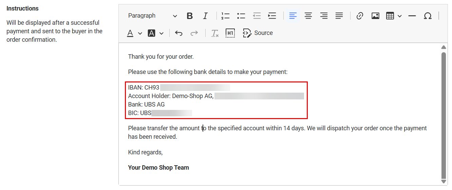Insert an image
The width and height of the screenshot is (452, 190).
375,16
